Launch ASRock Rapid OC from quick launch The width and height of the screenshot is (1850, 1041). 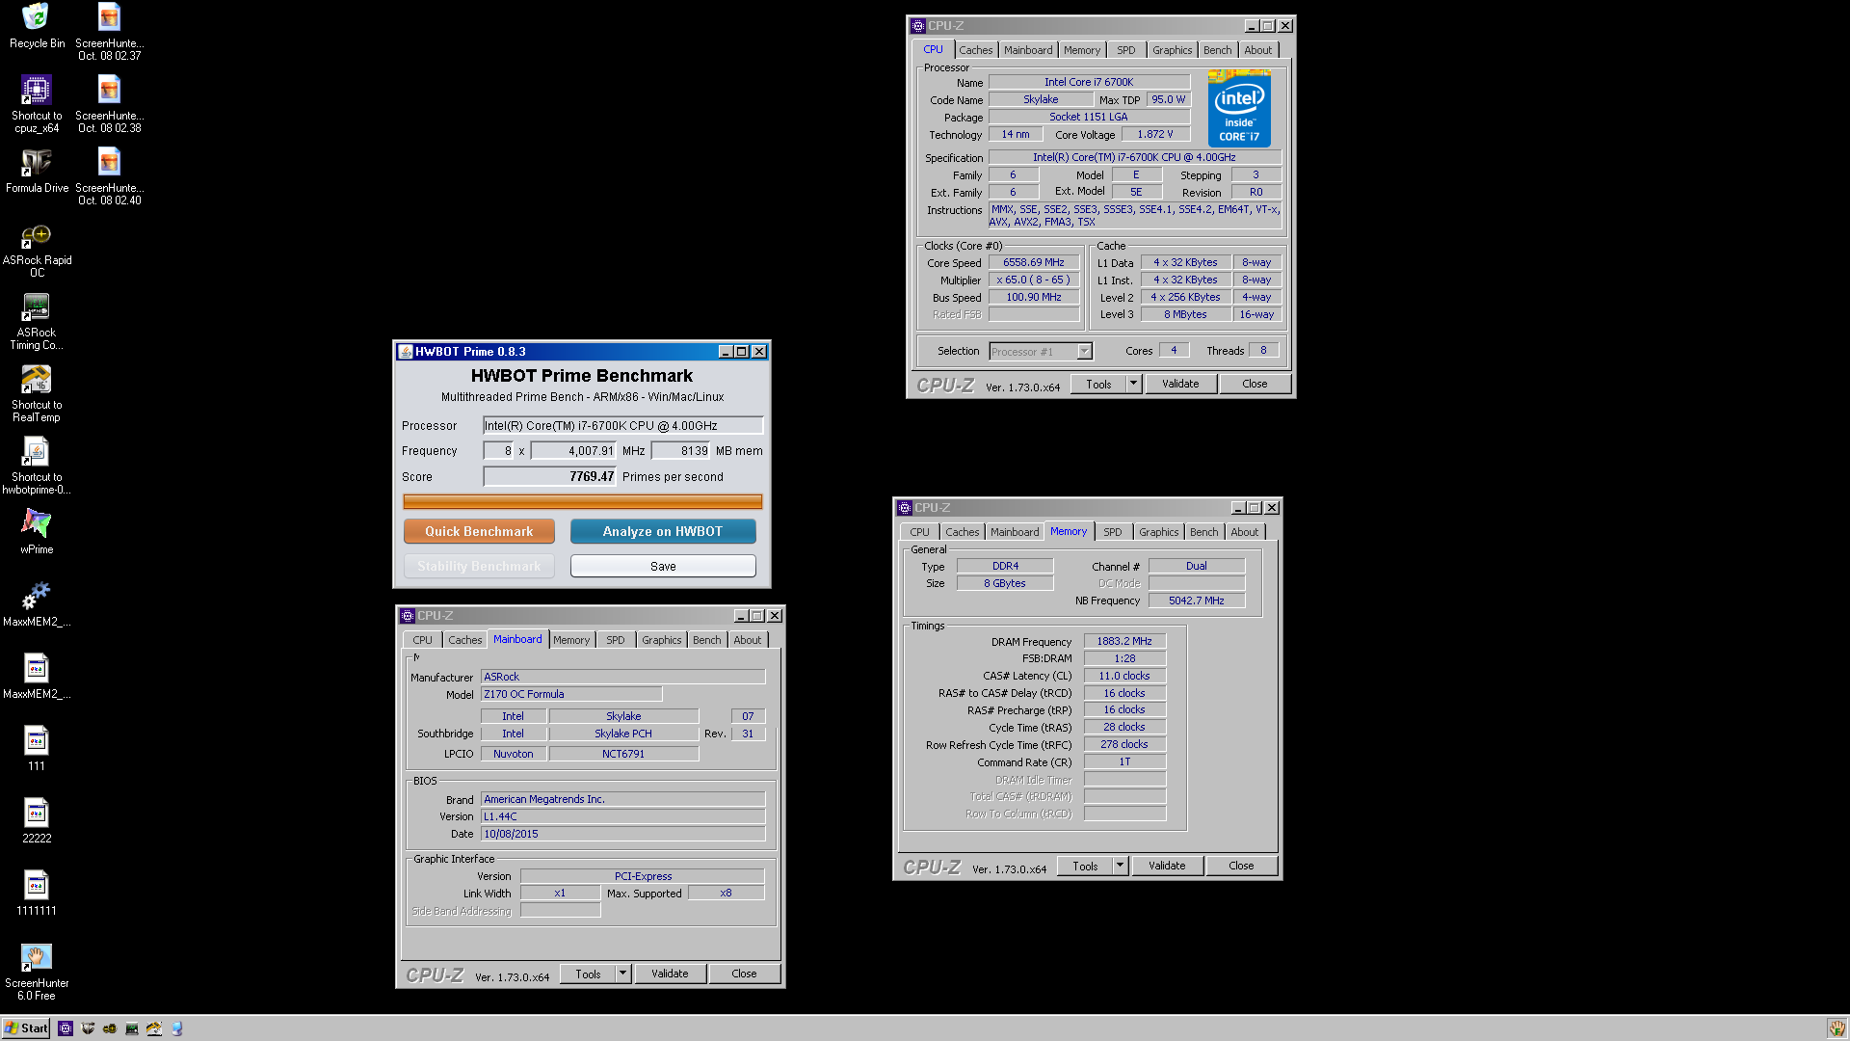point(110,1028)
